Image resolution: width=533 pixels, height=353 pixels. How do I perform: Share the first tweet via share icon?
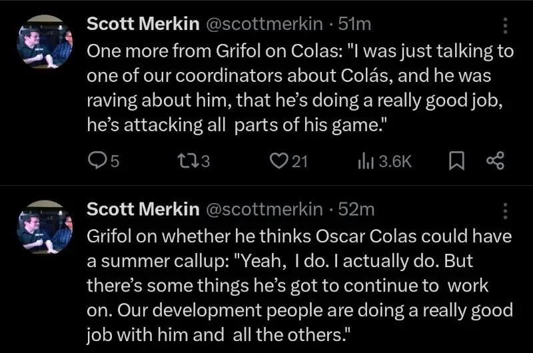(x=495, y=161)
